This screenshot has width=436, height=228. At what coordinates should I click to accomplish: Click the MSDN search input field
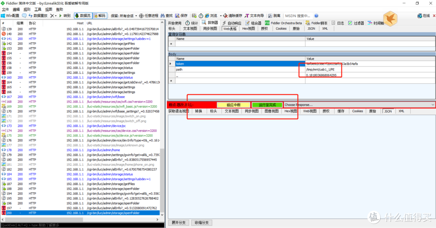(298, 16)
